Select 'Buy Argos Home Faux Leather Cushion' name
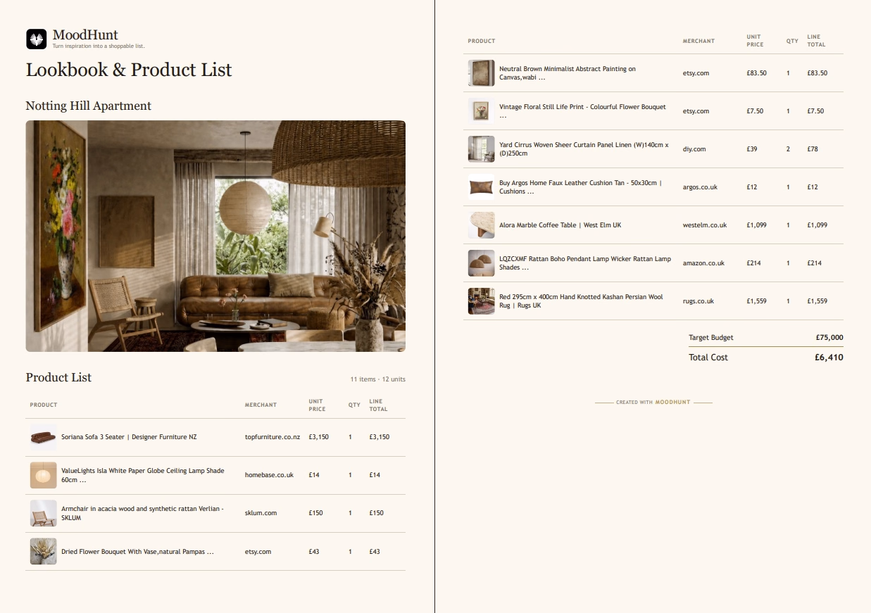 [581, 187]
